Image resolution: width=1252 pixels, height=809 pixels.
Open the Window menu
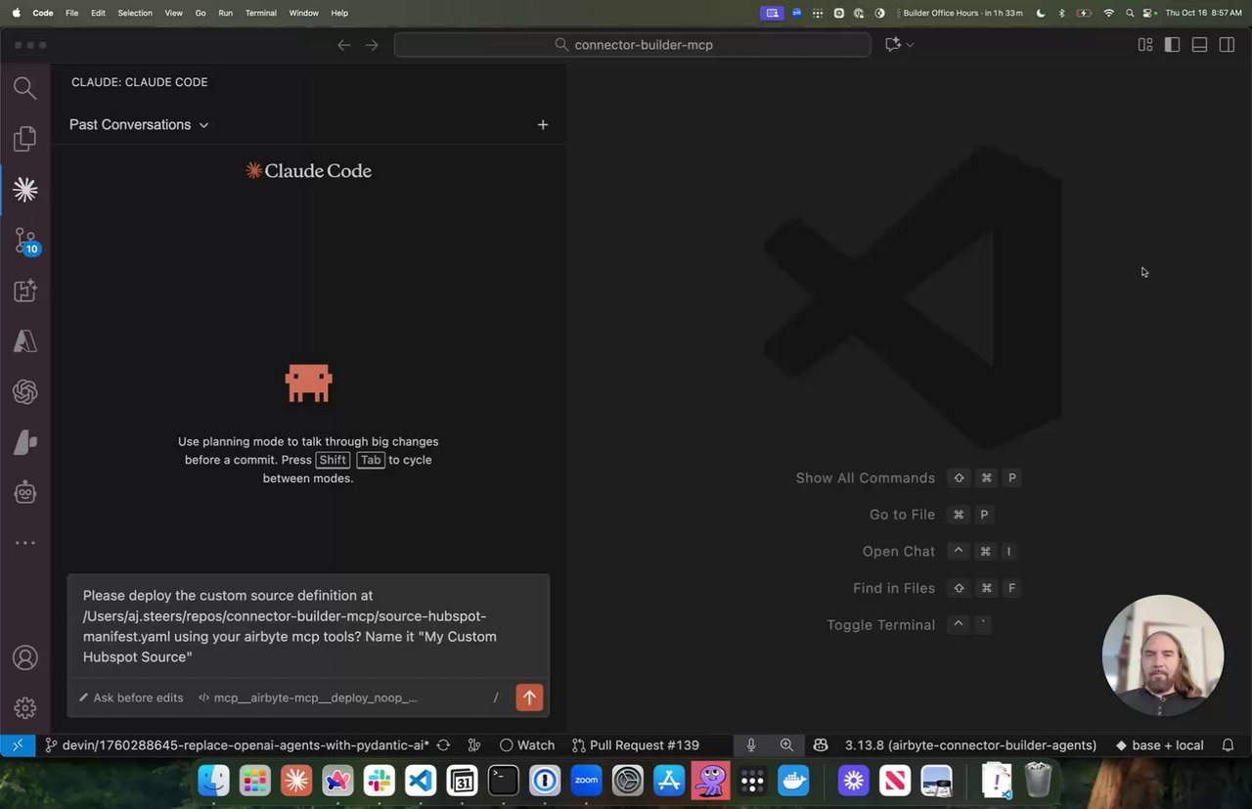(x=304, y=13)
